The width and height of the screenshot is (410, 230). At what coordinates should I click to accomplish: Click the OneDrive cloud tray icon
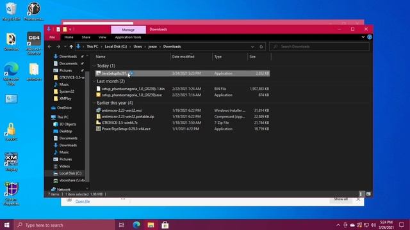click(352, 225)
